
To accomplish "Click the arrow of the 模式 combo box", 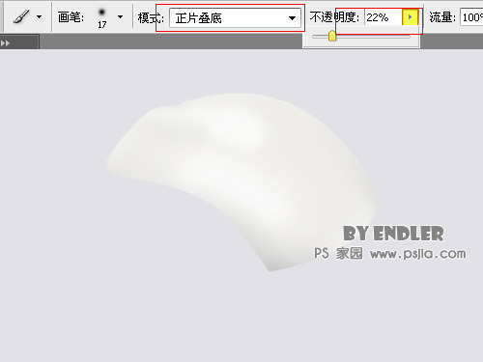I will [292, 18].
